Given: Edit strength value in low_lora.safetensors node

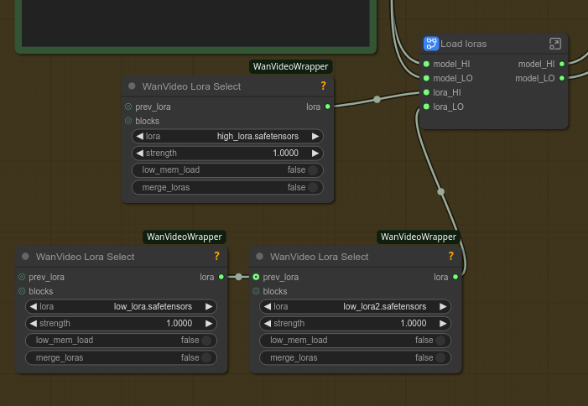Looking at the screenshot, I should point(121,323).
